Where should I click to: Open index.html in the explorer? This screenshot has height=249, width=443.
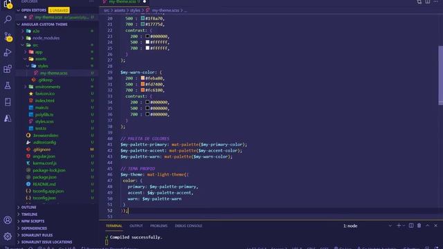click(x=44, y=100)
